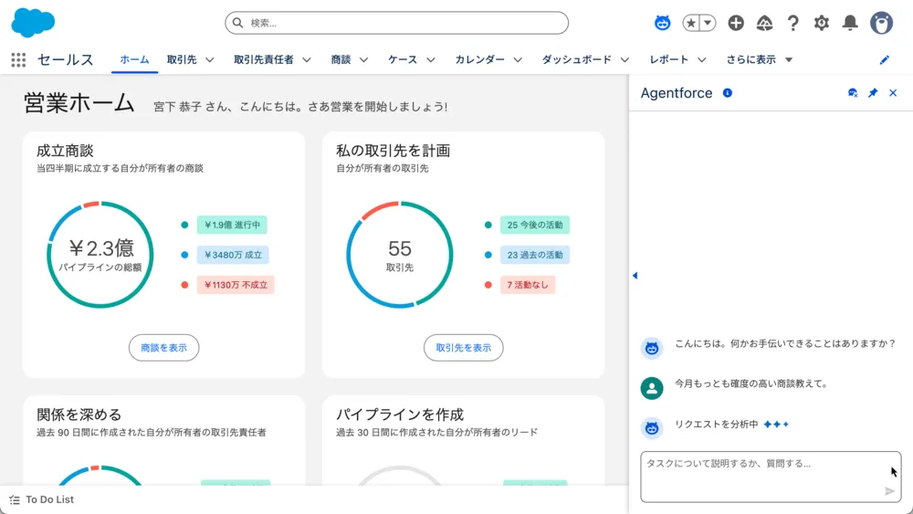Open the favorites list dropdown arrow
The width and height of the screenshot is (913, 514).
pos(708,23)
